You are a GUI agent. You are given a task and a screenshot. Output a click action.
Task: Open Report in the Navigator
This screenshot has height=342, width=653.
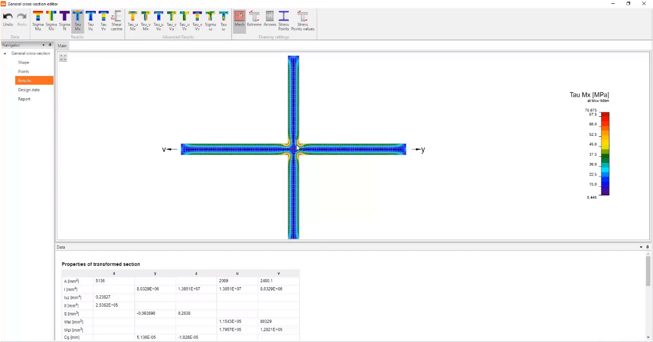(24, 99)
